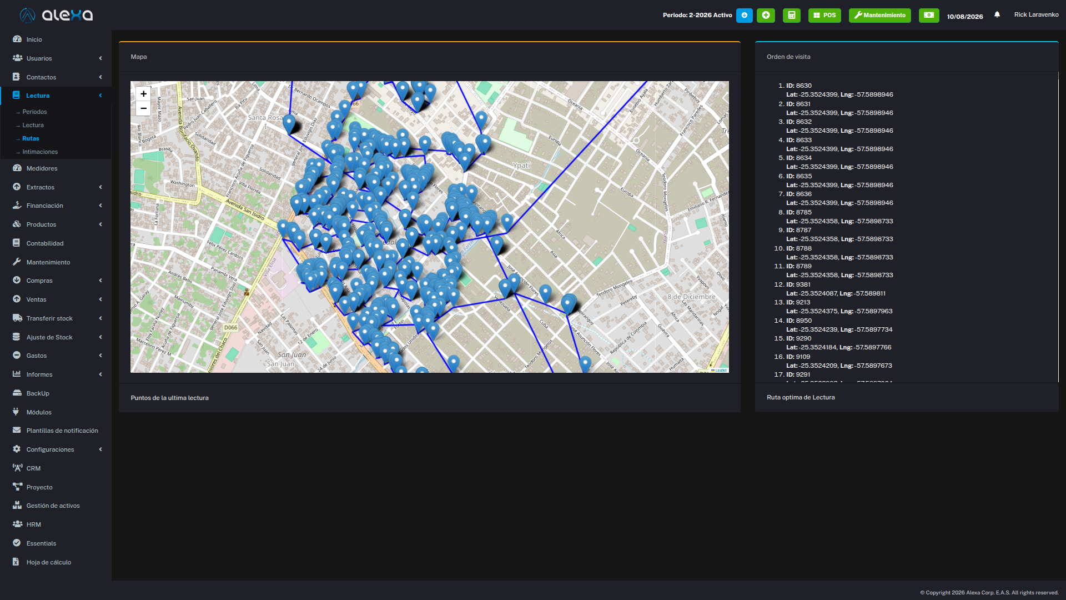1066x600 pixels.
Task: Expand the Configuraciones menu chevron
Action: [x=100, y=449]
